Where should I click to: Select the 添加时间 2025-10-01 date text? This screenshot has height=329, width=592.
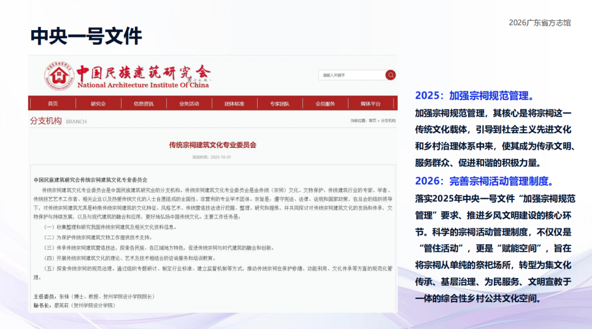coord(212,157)
